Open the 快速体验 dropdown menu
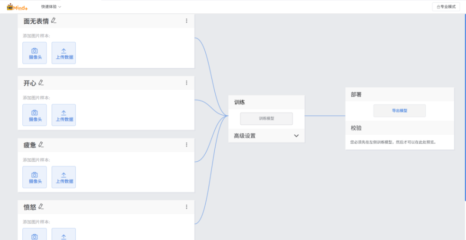The image size is (466, 240). pos(51,7)
